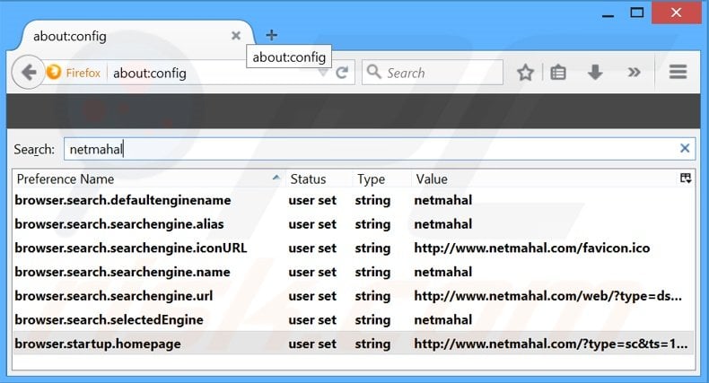Sort by Status column header
The width and height of the screenshot is (709, 383).
[319, 178]
